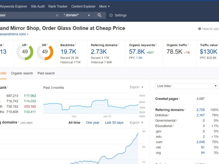The image size is (219, 164).
Task: Click the Governmental info icon
Action: point(177,120)
